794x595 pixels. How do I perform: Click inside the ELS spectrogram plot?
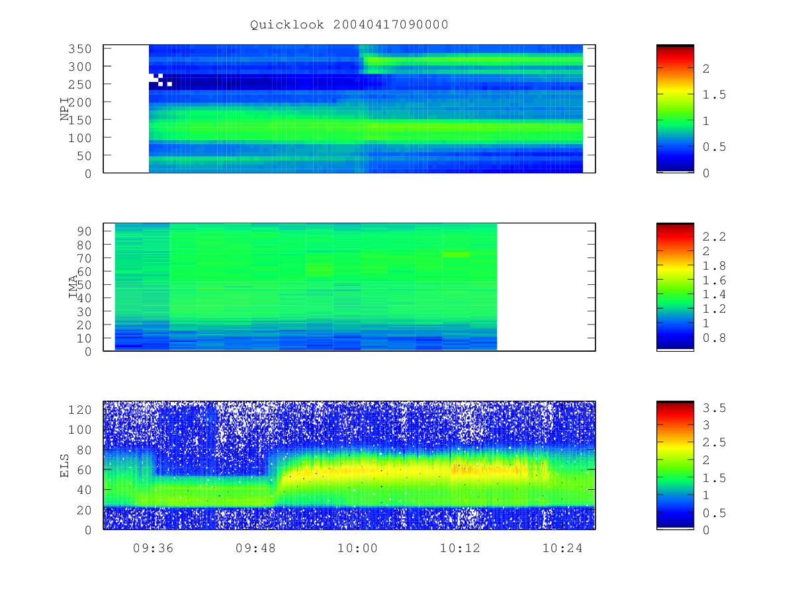pyautogui.click(x=349, y=465)
